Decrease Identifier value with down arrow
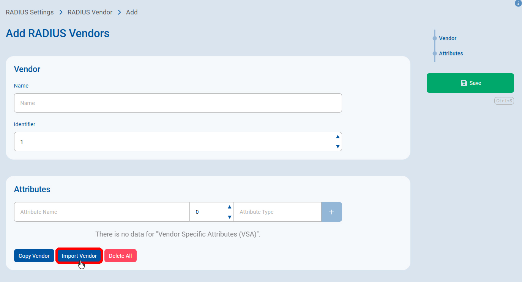The width and height of the screenshot is (522, 282). coord(337,147)
